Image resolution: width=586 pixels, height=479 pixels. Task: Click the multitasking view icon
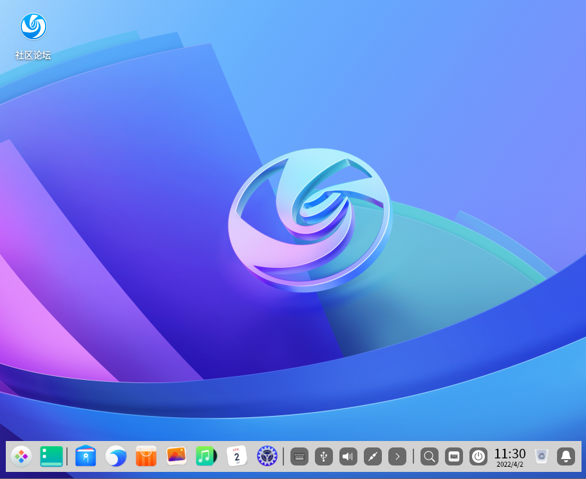[x=52, y=456]
